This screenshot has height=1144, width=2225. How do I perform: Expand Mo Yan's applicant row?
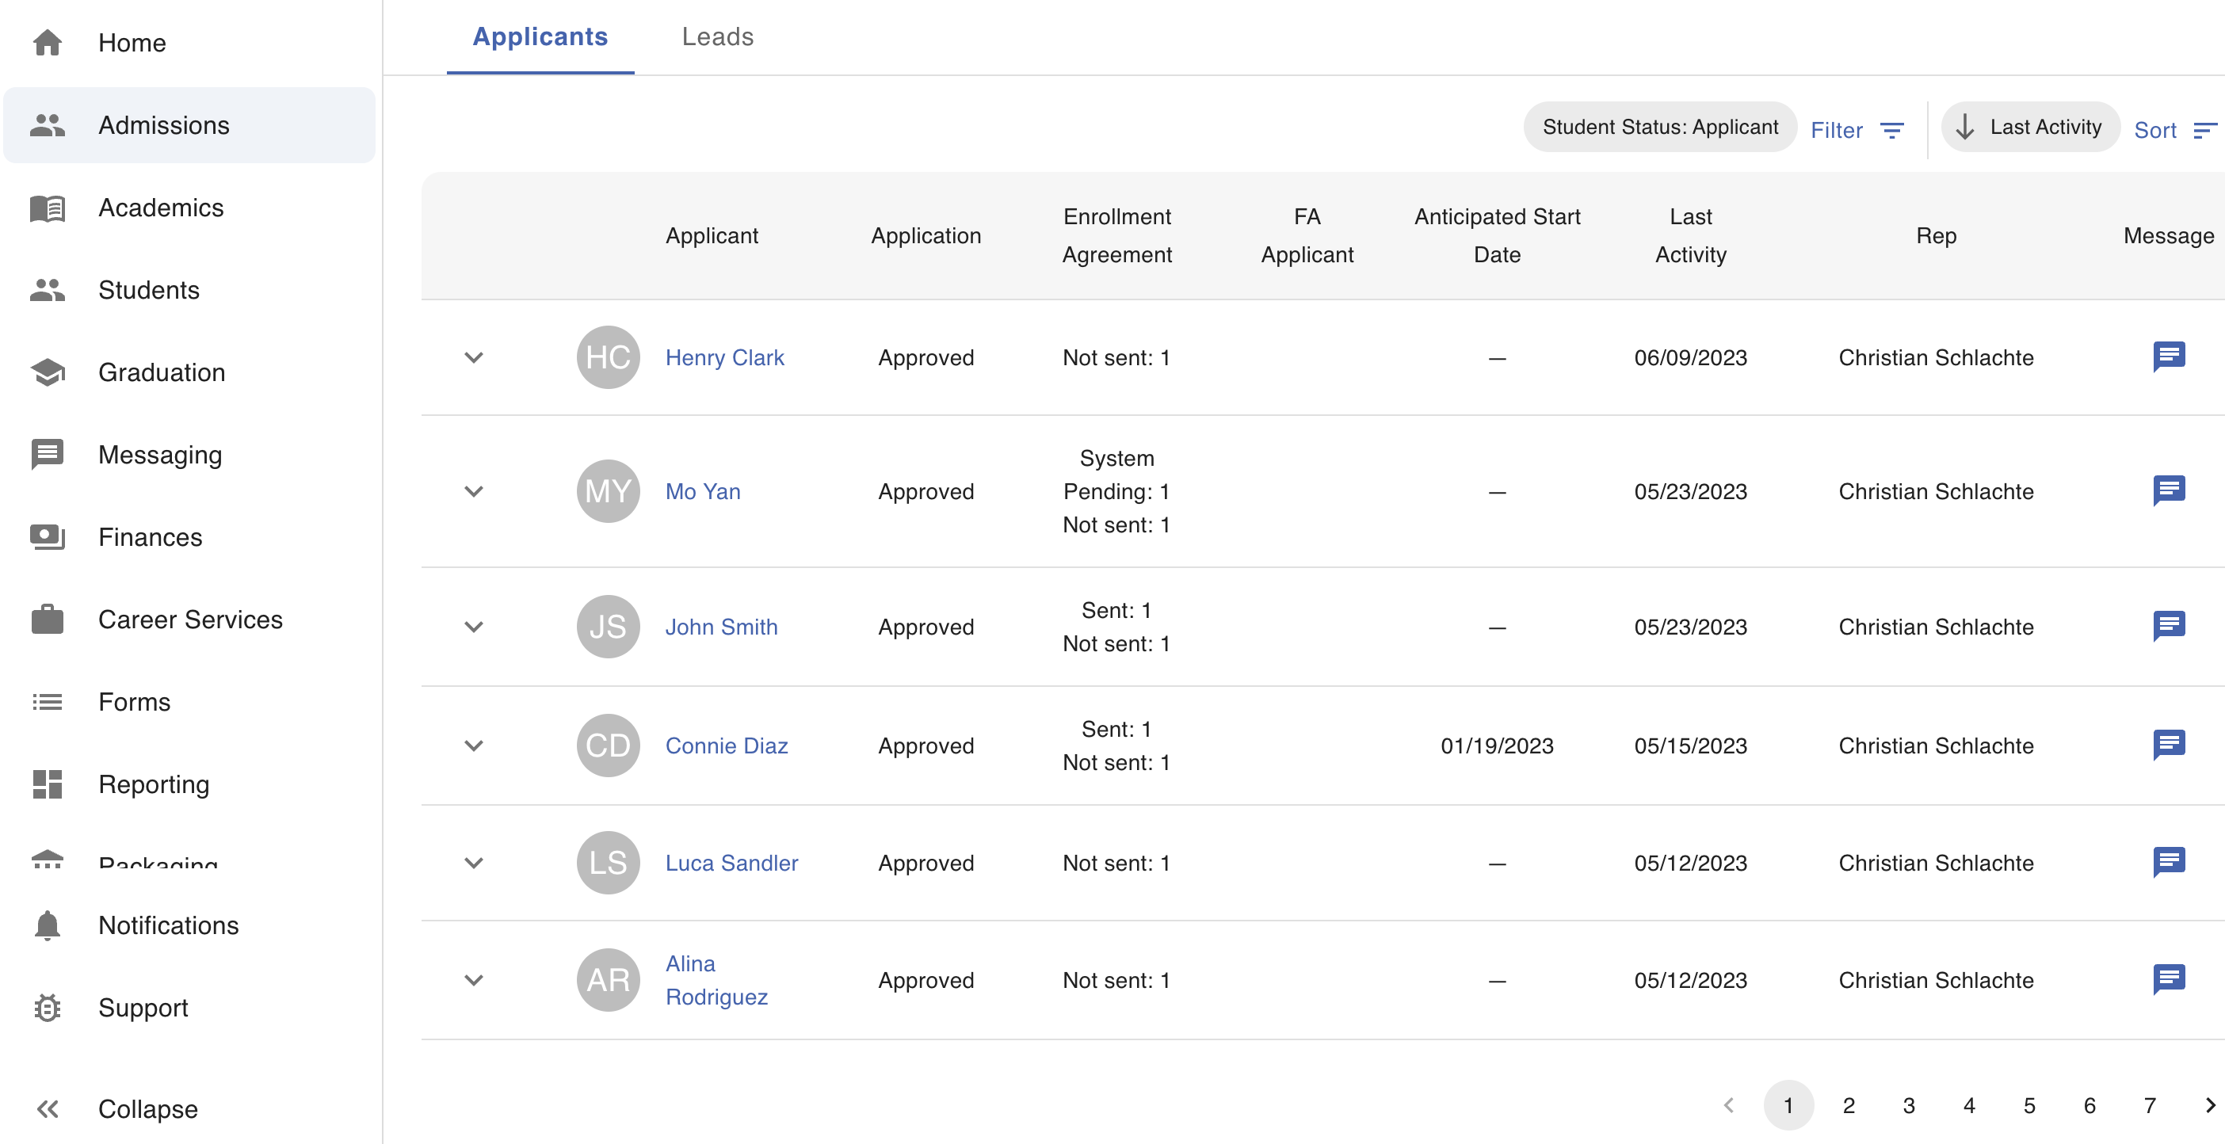[x=474, y=491]
